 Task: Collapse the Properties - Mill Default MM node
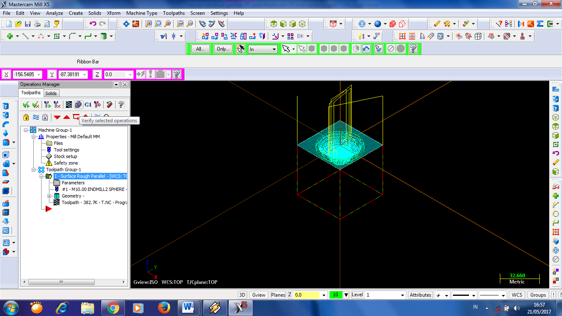point(33,137)
